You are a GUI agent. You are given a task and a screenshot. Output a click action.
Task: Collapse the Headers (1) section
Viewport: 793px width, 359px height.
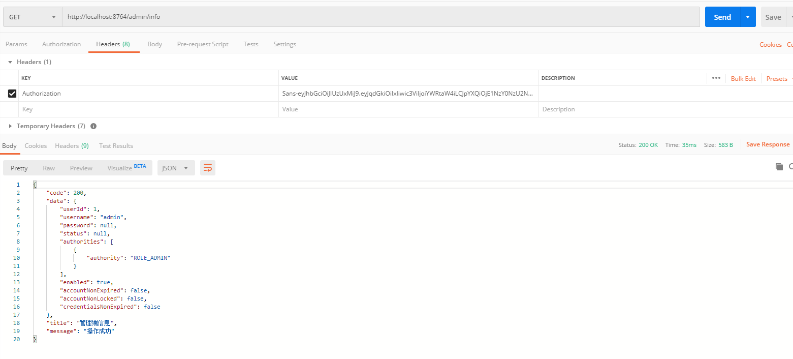pos(10,62)
